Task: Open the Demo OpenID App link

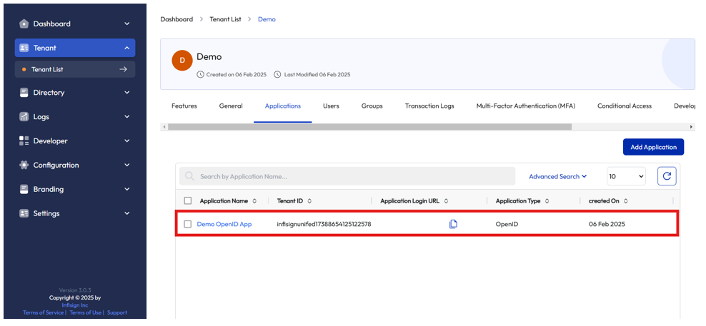Action: click(x=224, y=224)
